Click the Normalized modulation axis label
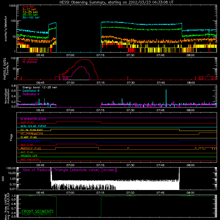Image resolution: width=220 pixels, height=220 pixels. [7, 96]
